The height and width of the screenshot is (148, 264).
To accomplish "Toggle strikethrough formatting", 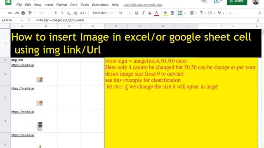I will point(150,13).
